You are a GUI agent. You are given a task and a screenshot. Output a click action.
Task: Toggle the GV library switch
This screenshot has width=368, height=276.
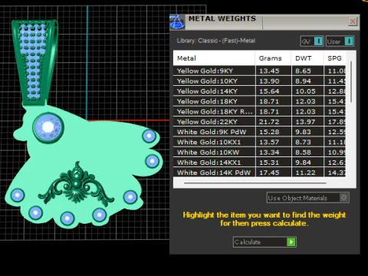point(312,41)
